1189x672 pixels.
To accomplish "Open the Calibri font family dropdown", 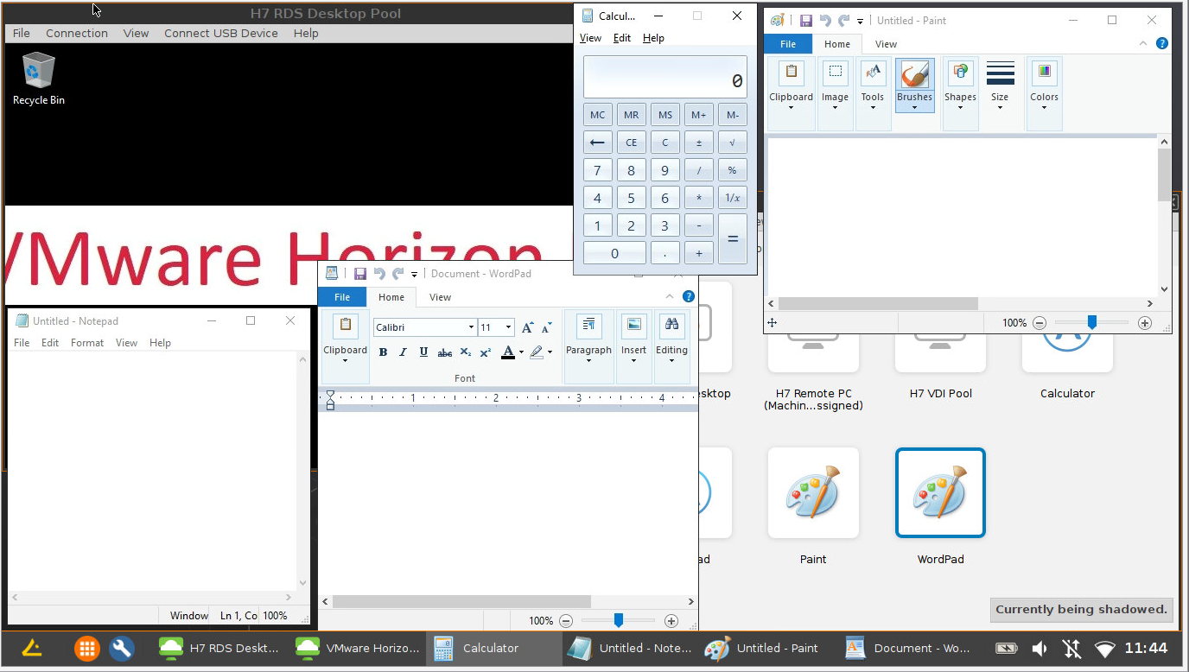I will tap(471, 327).
